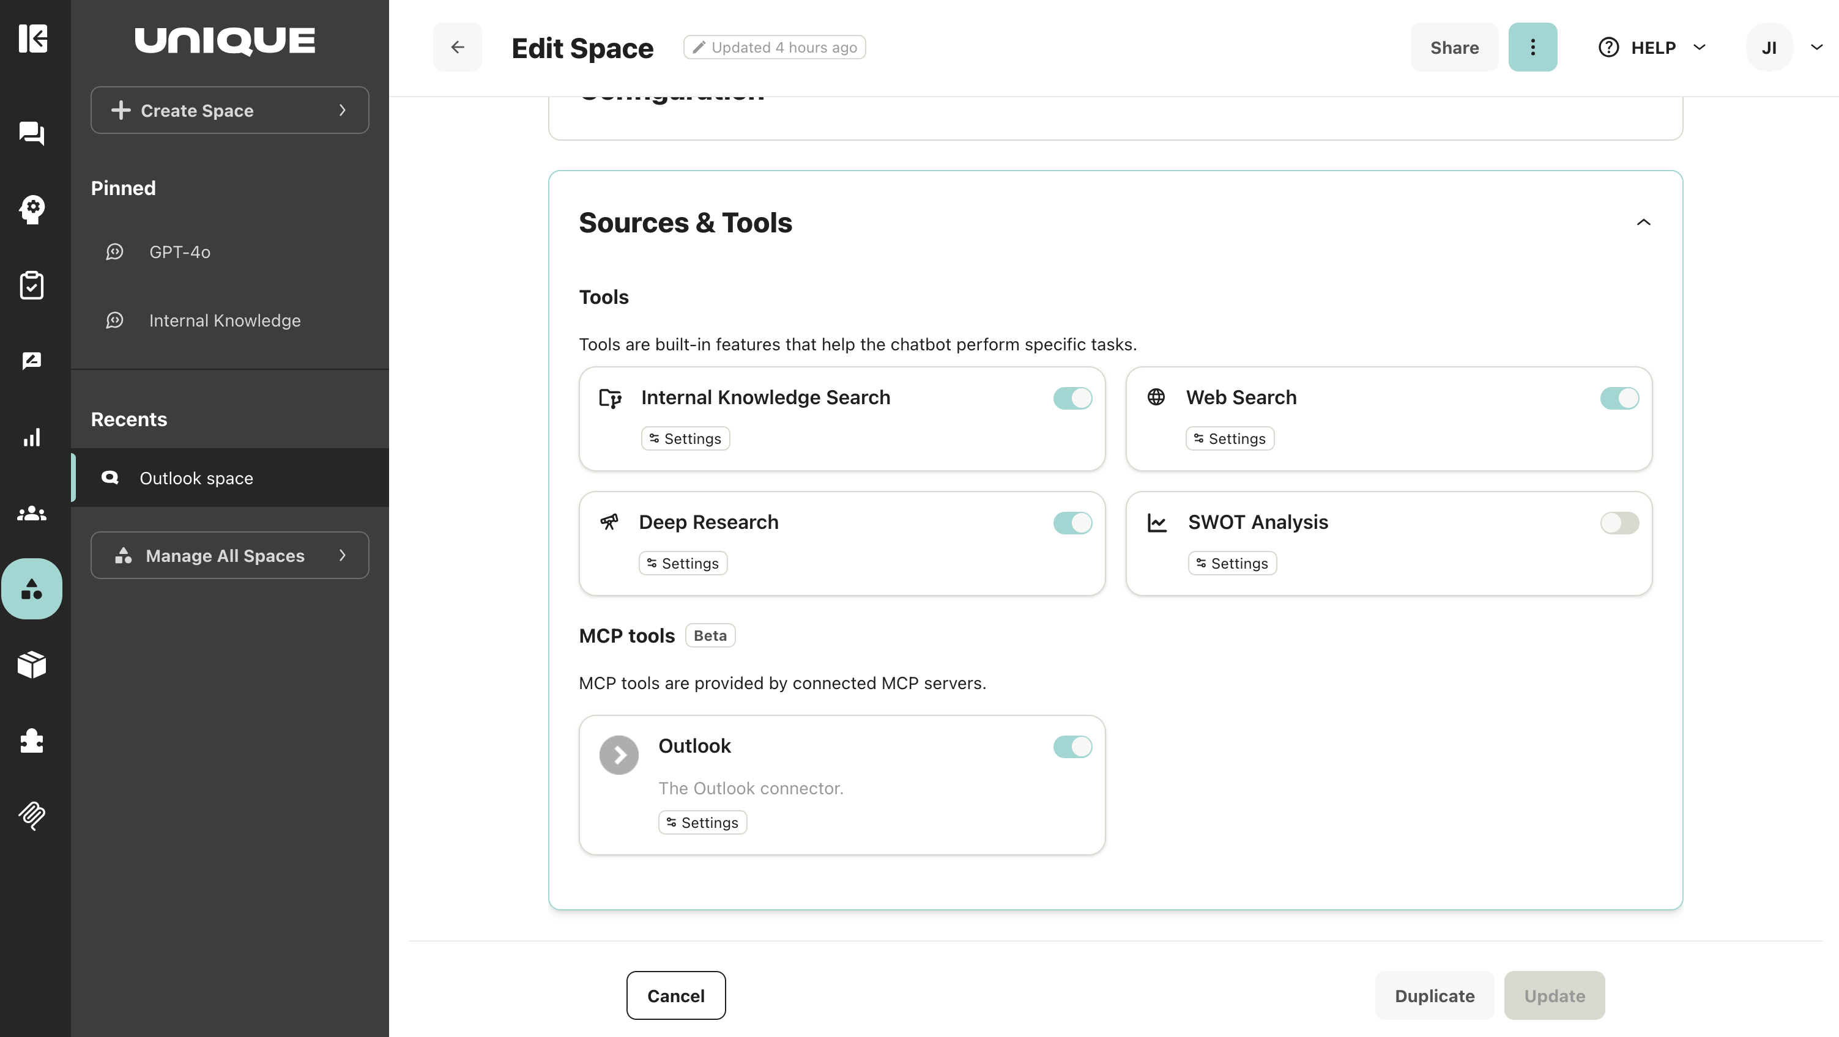
Task: Click the three-dot options button
Action: click(1532, 47)
